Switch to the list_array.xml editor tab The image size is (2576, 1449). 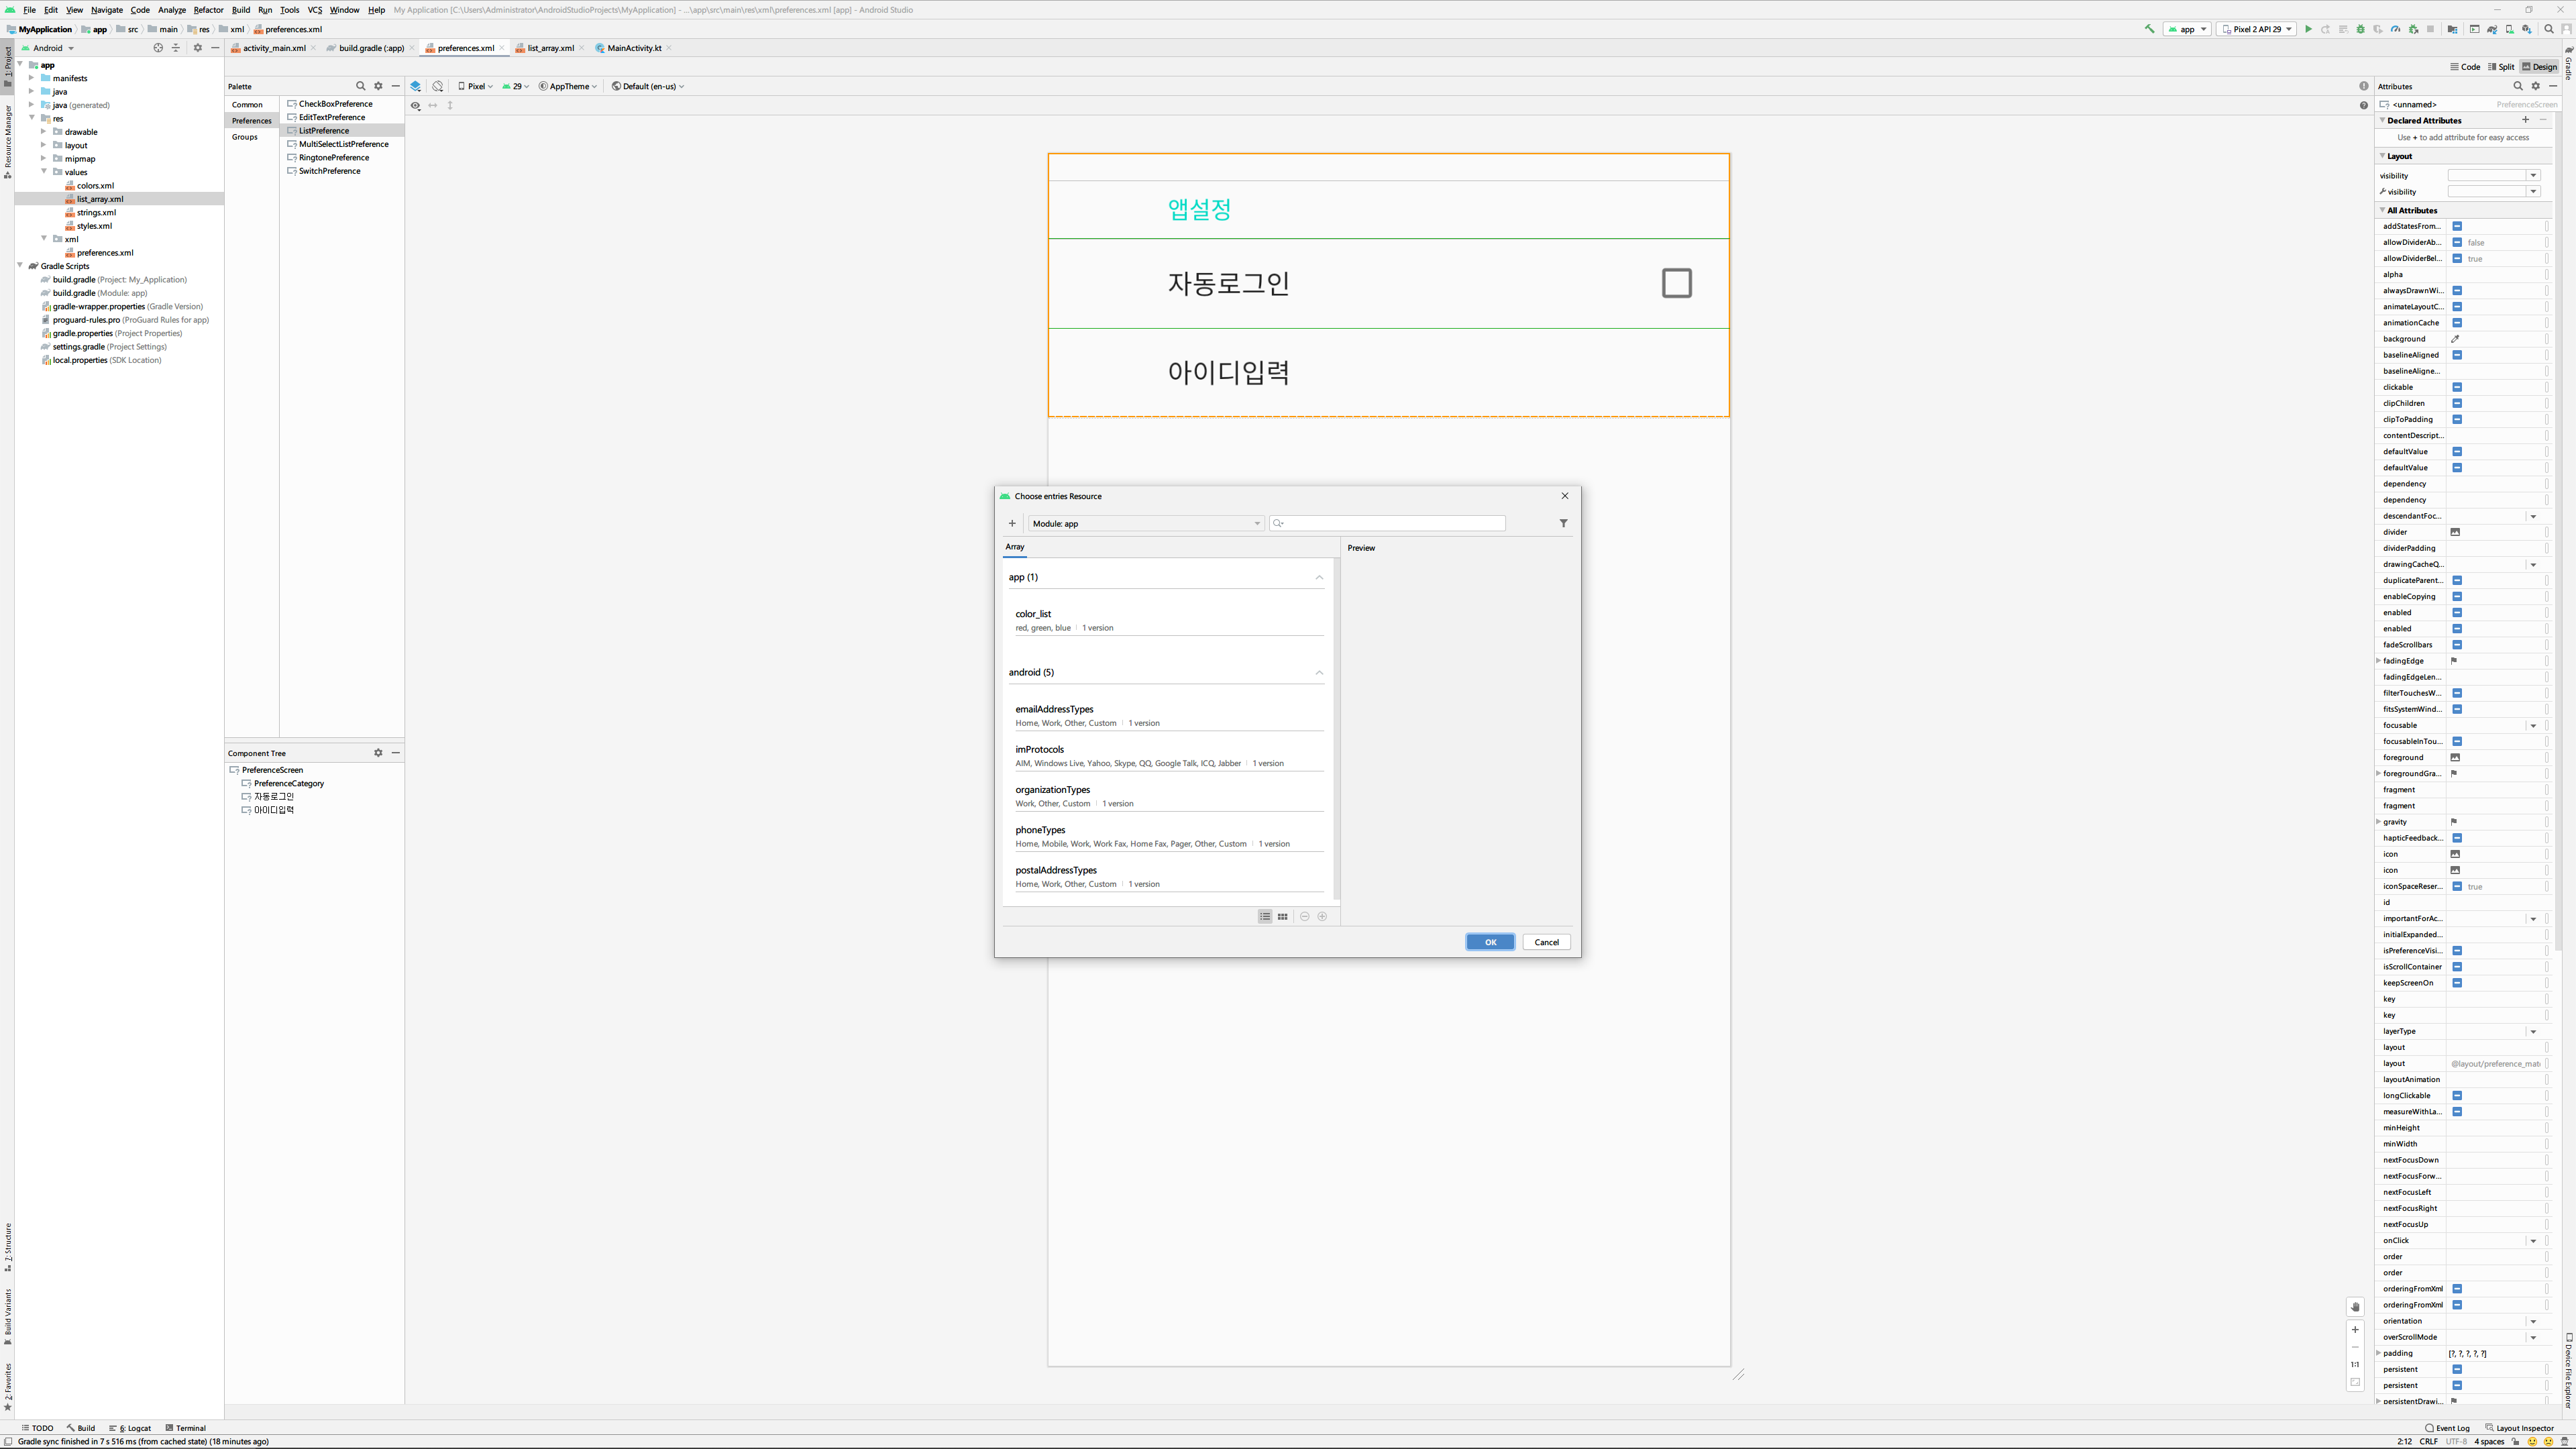pyautogui.click(x=550, y=48)
